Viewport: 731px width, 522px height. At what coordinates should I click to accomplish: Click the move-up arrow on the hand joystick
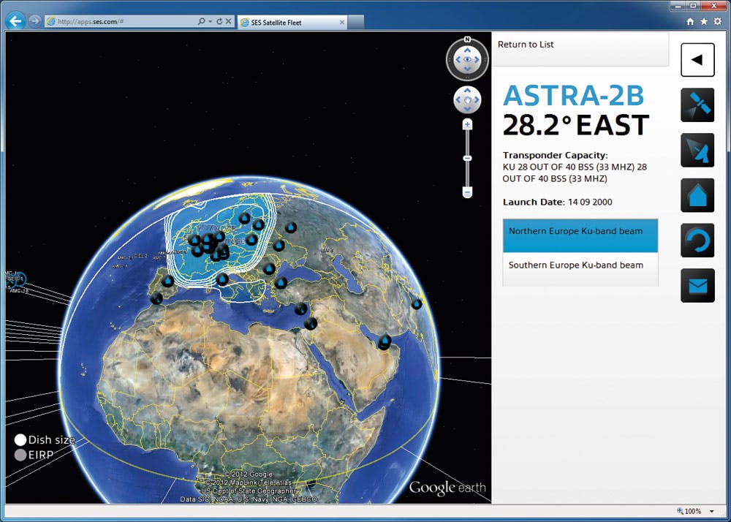tap(467, 91)
